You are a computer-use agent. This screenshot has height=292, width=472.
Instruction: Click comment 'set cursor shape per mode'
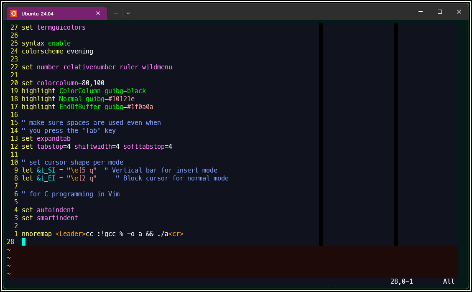point(76,163)
